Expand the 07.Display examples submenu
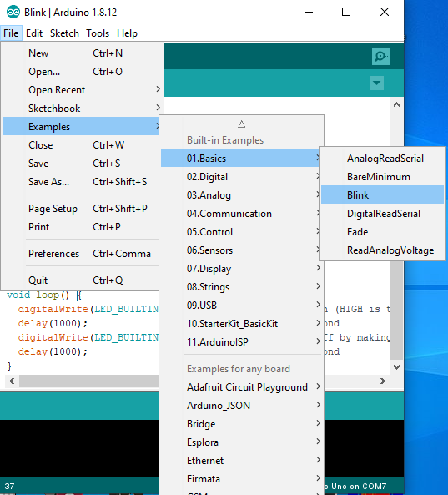Viewport: 448px width, 495px height. 241,268
